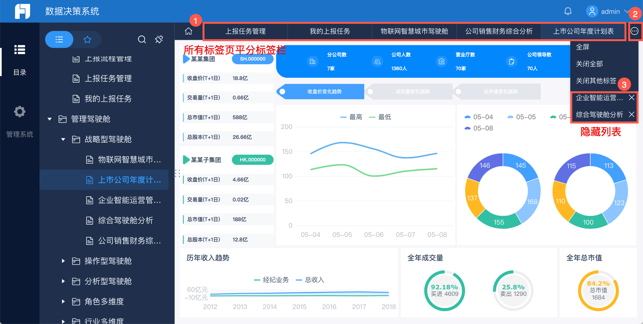Close the hidden 企业智能运营 tab
Viewport: 643px width, 324px height.
coord(632,97)
